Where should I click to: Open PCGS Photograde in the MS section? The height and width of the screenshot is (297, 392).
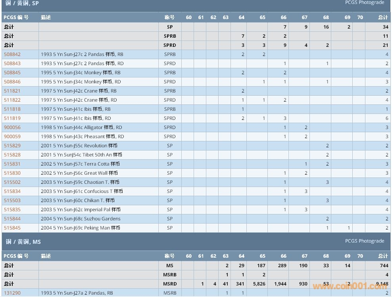(x=364, y=241)
